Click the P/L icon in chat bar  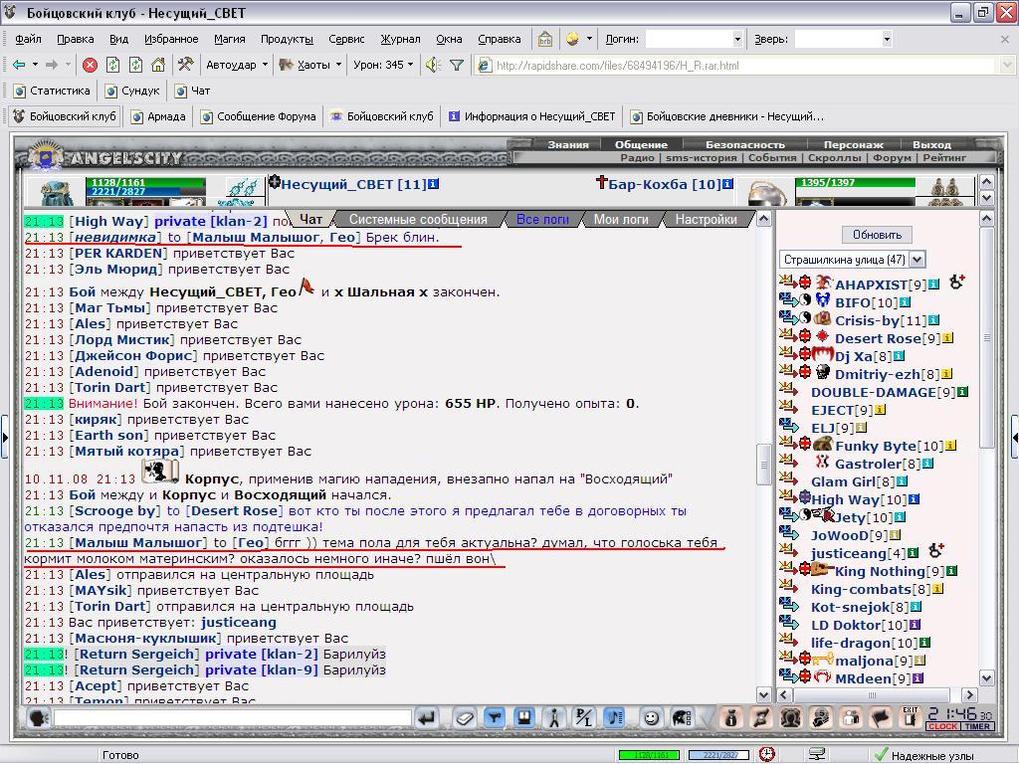coord(583,718)
